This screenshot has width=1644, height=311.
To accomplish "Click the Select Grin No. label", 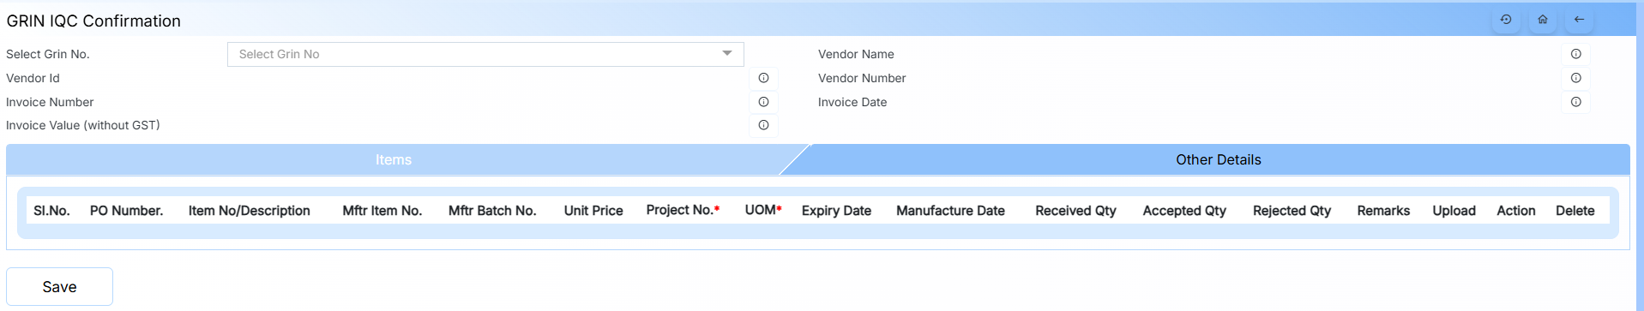I will [x=48, y=54].
